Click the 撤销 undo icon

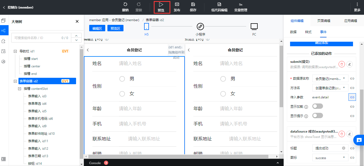[x=125, y=4]
